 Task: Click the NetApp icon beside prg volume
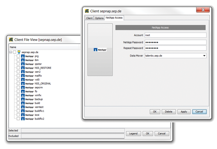pos(23,56)
